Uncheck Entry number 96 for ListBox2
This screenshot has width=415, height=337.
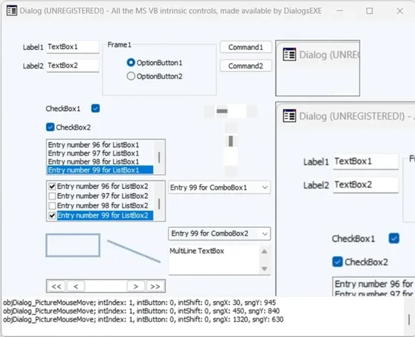tap(52, 186)
